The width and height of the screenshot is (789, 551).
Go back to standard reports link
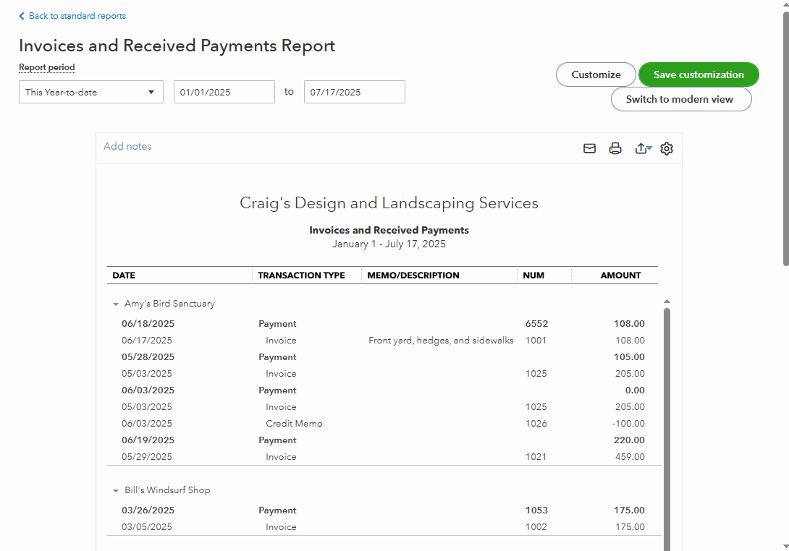[x=77, y=16]
